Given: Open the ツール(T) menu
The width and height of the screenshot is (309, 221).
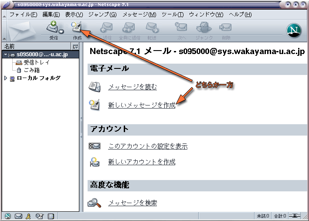Looking at the screenshot, I should (173, 14).
